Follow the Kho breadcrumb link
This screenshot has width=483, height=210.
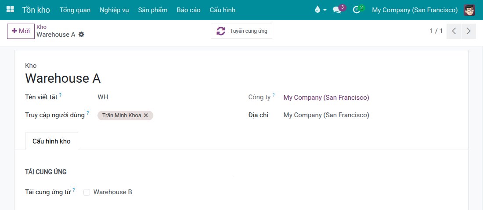[x=42, y=27]
